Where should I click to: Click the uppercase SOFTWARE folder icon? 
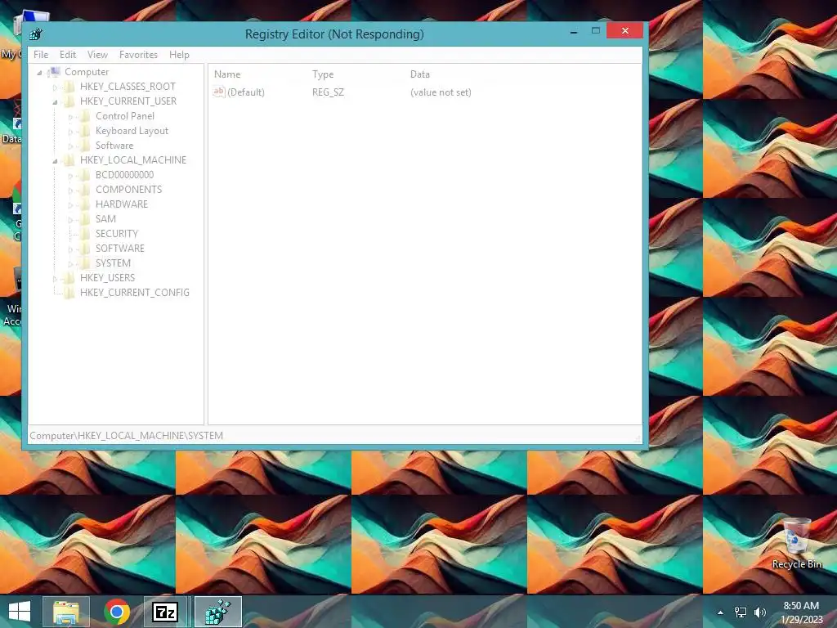[84, 249]
